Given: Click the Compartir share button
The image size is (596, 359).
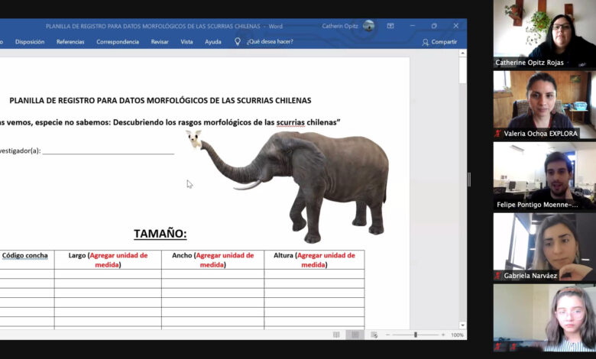Looking at the screenshot, I should click(439, 42).
